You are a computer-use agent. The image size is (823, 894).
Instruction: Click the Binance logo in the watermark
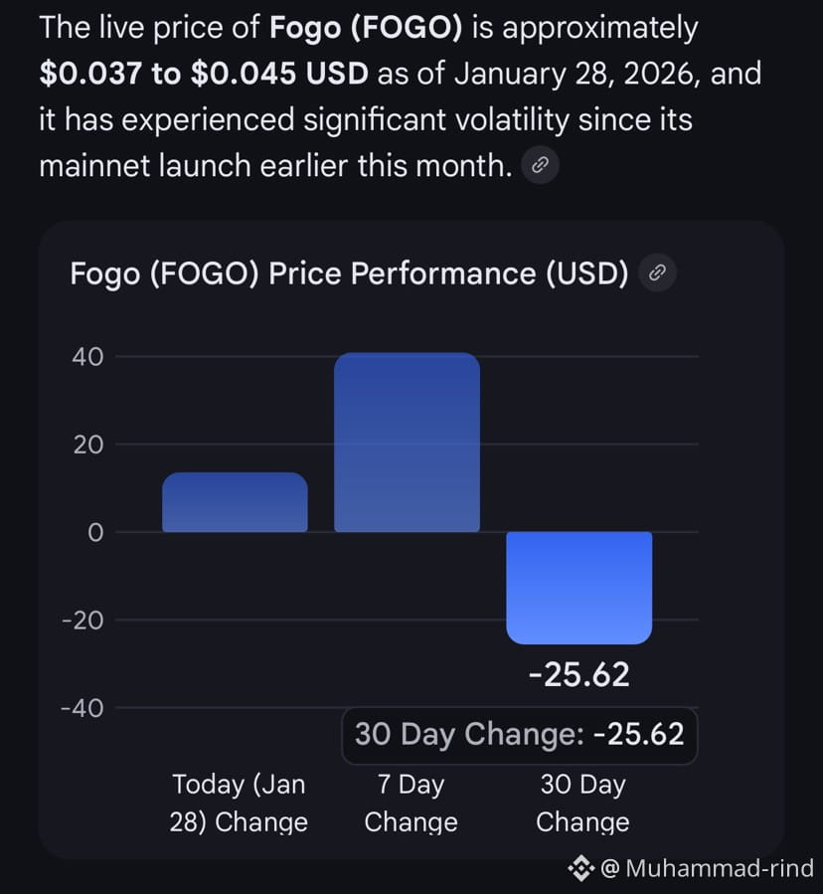580,868
